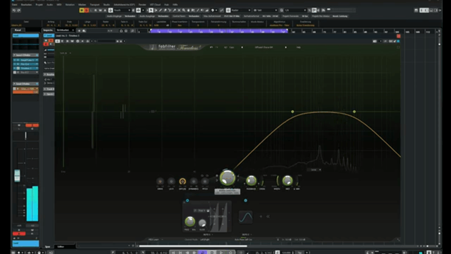Click Copy in the FabFilter header
Viewport: 451px width, 254px height.
[x=232, y=47]
